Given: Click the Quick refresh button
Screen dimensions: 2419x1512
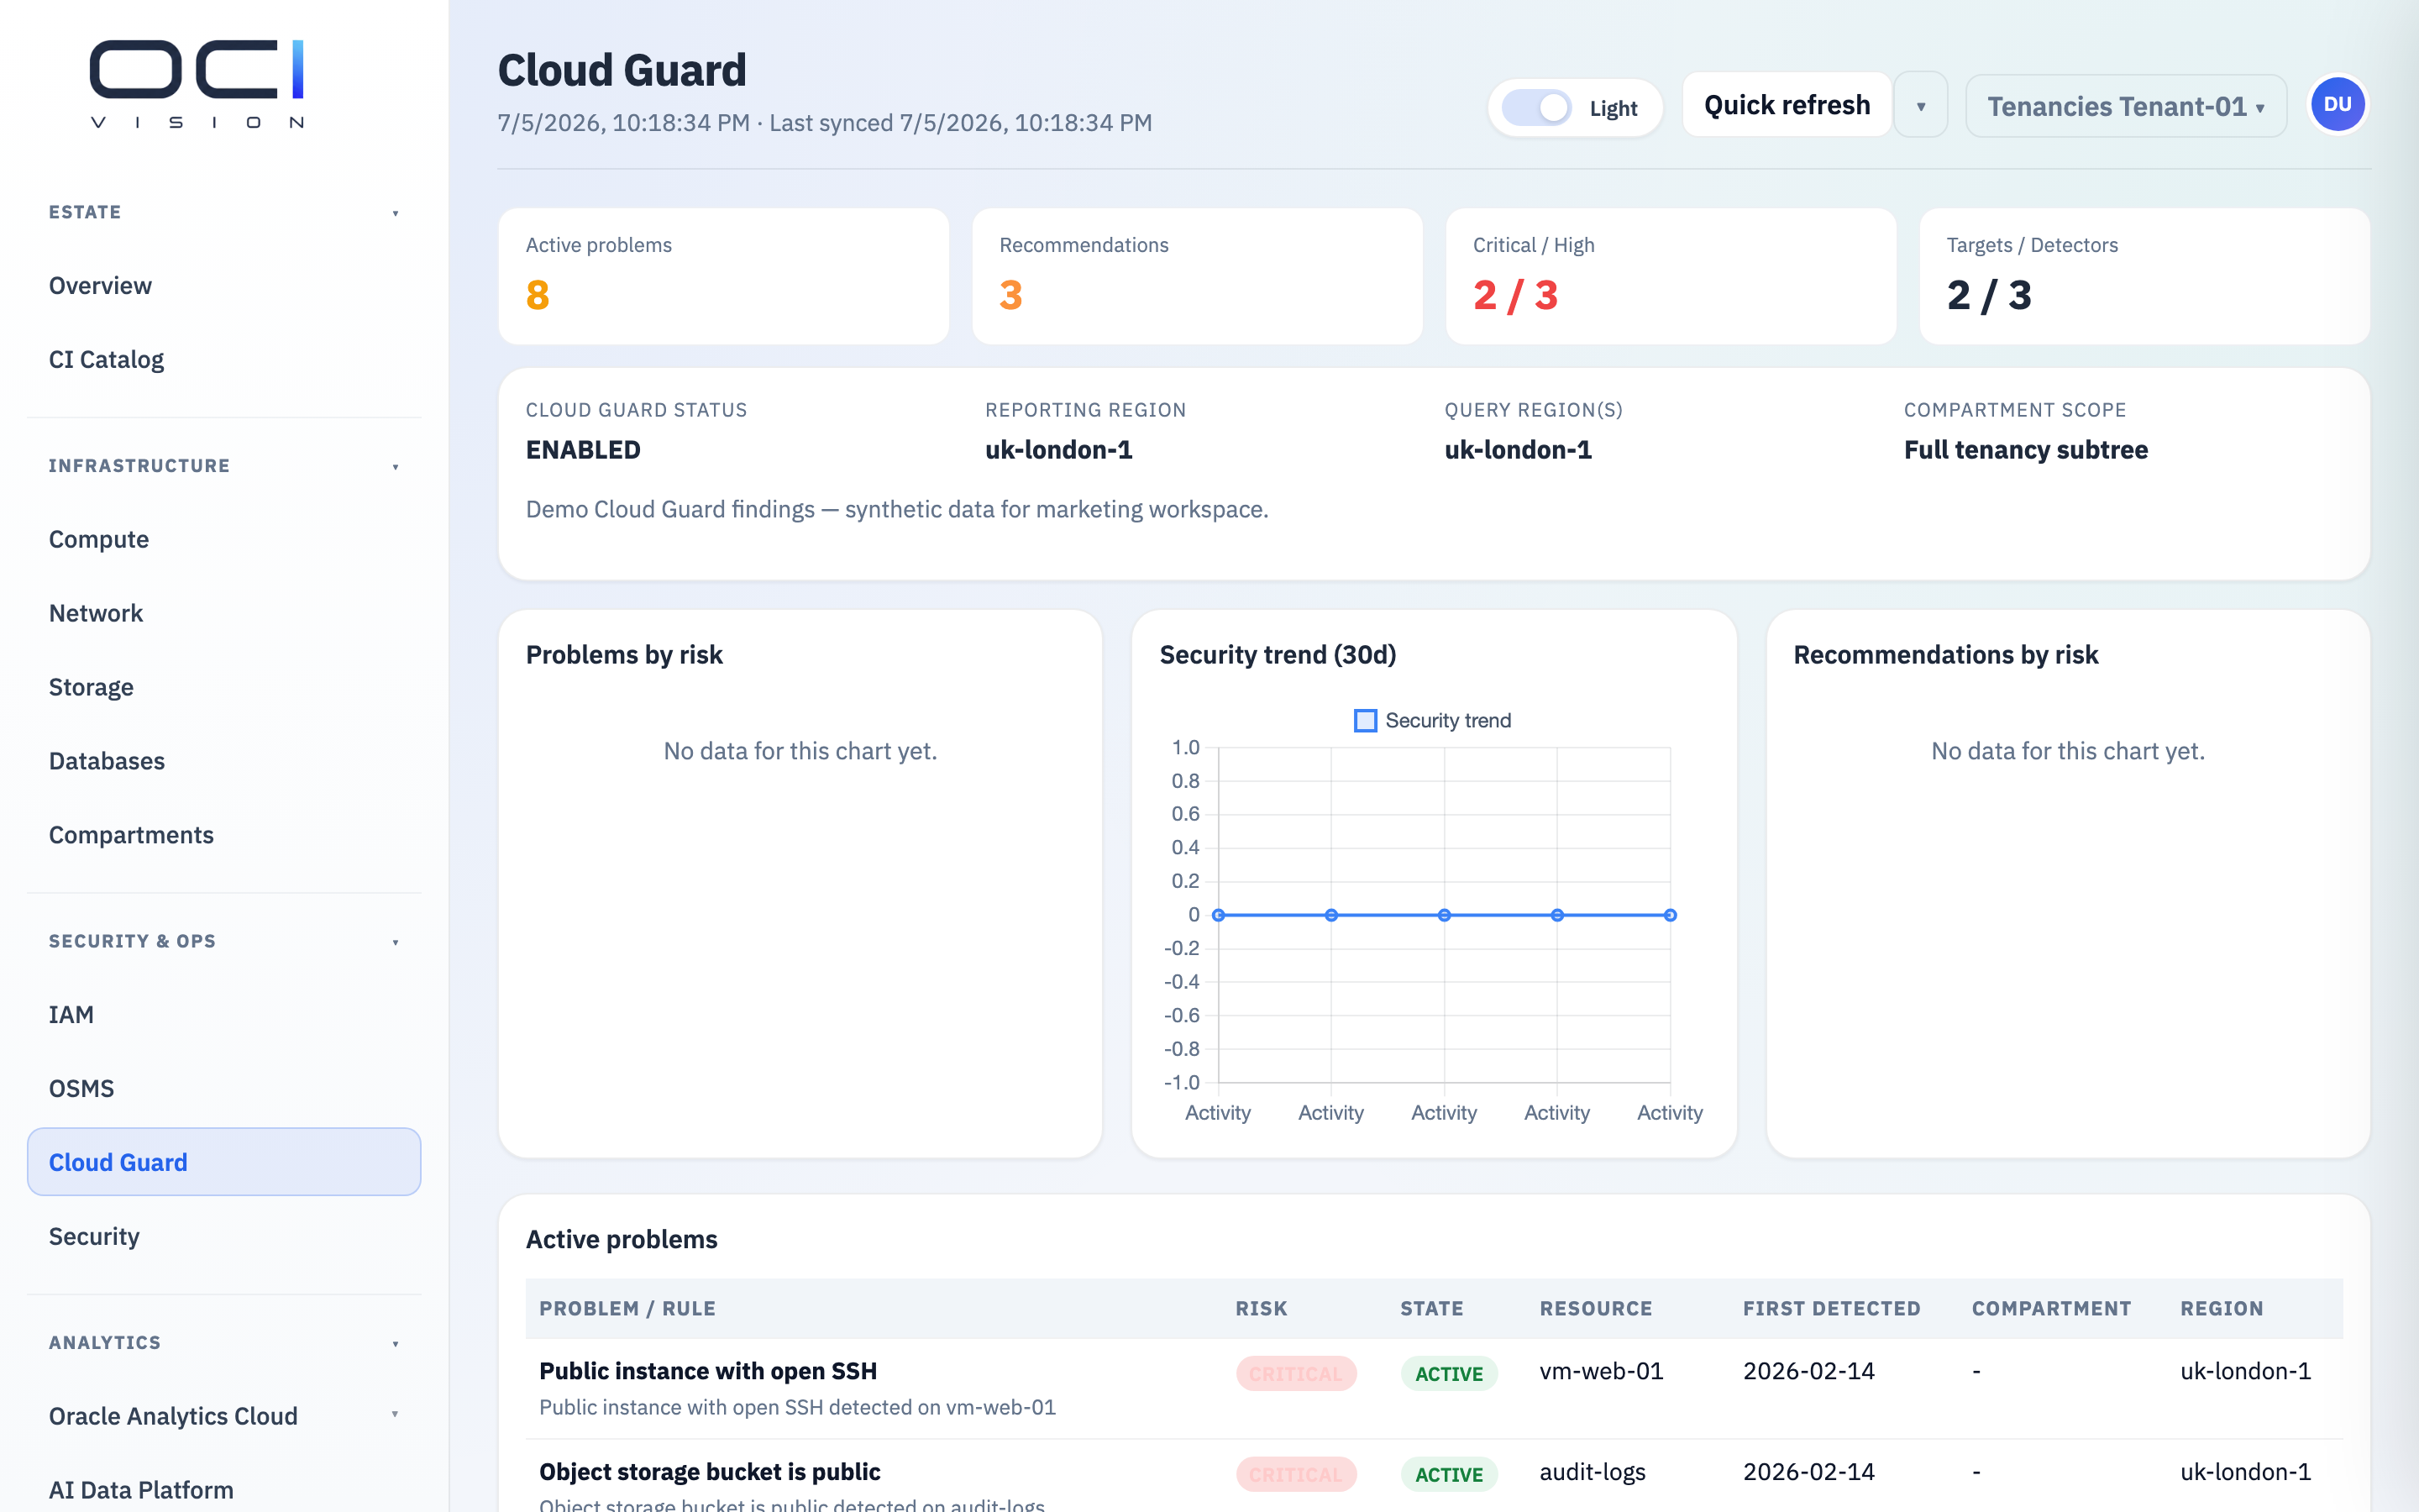Looking at the screenshot, I should [x=1787, y=105].
